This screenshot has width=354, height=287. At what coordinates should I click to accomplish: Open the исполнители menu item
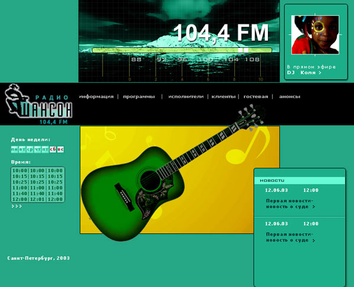[x=185, y=96]
